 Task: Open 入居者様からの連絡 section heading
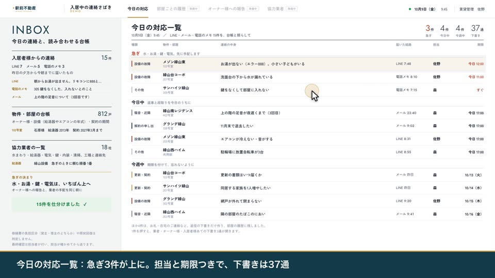click(x=33, y=58)
